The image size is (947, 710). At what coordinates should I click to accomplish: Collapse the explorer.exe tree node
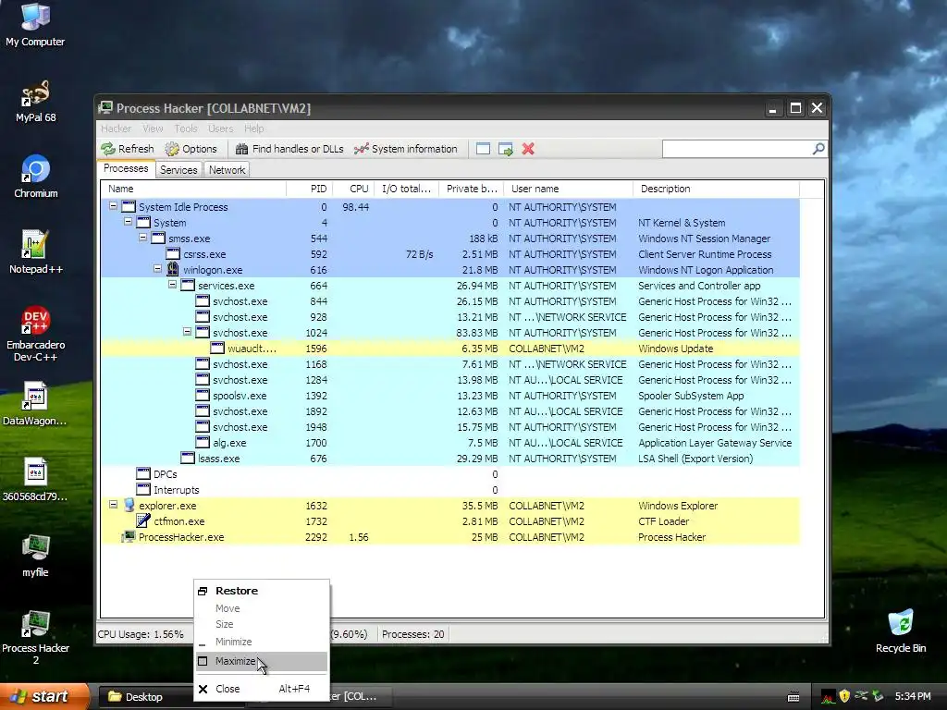coord(113,505)
